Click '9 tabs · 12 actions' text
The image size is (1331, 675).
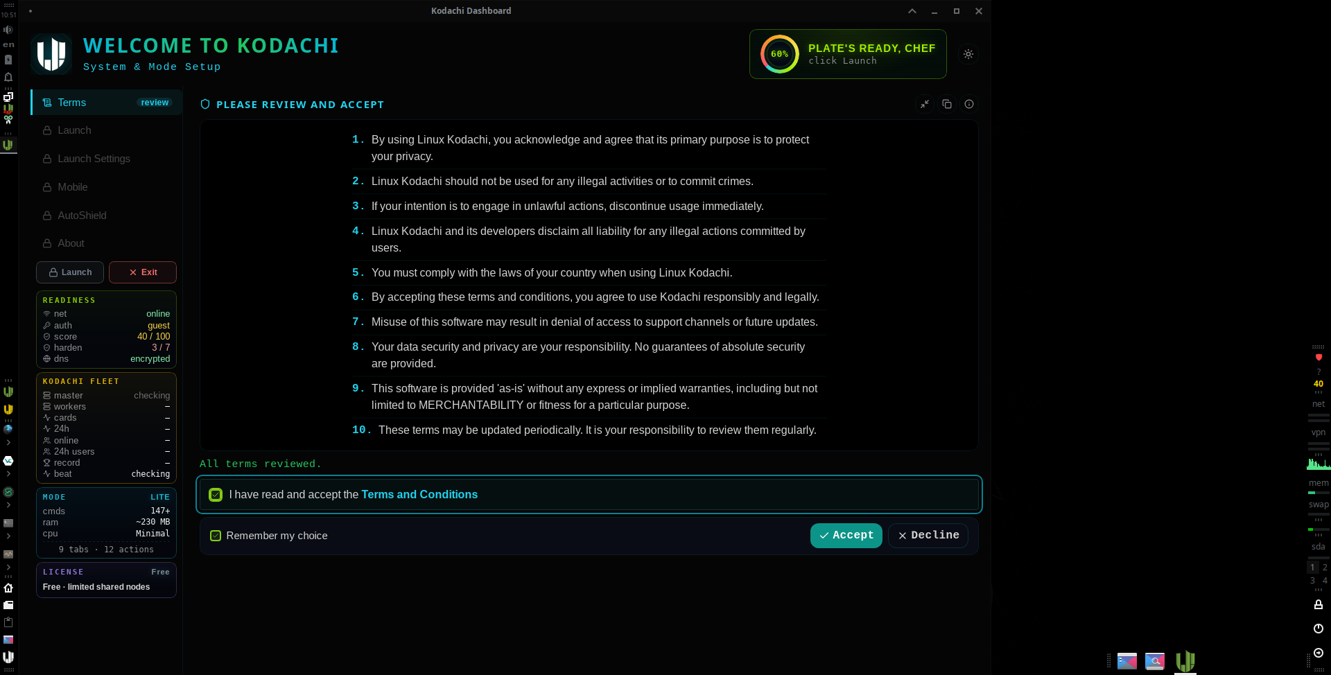106,550
